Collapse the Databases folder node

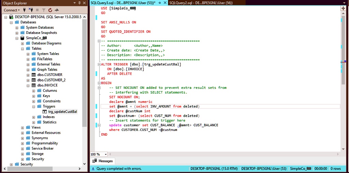pyautogui.click(x=11, y=22)
